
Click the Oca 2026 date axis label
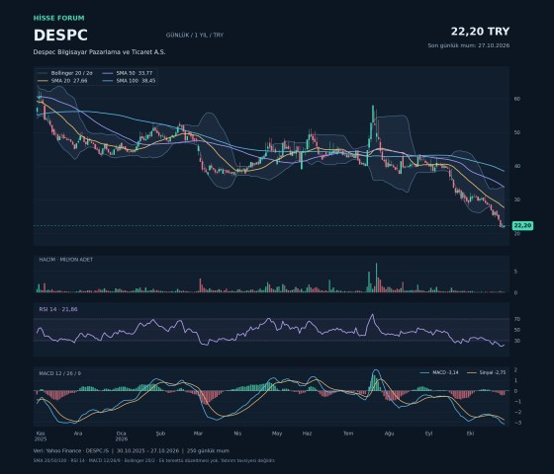[121, 436]
